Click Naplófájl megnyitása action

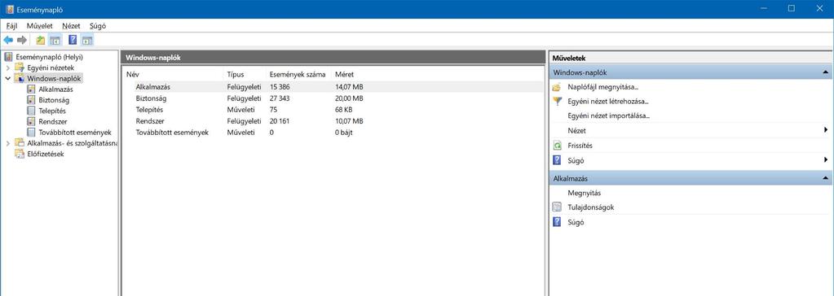(602, 86)
